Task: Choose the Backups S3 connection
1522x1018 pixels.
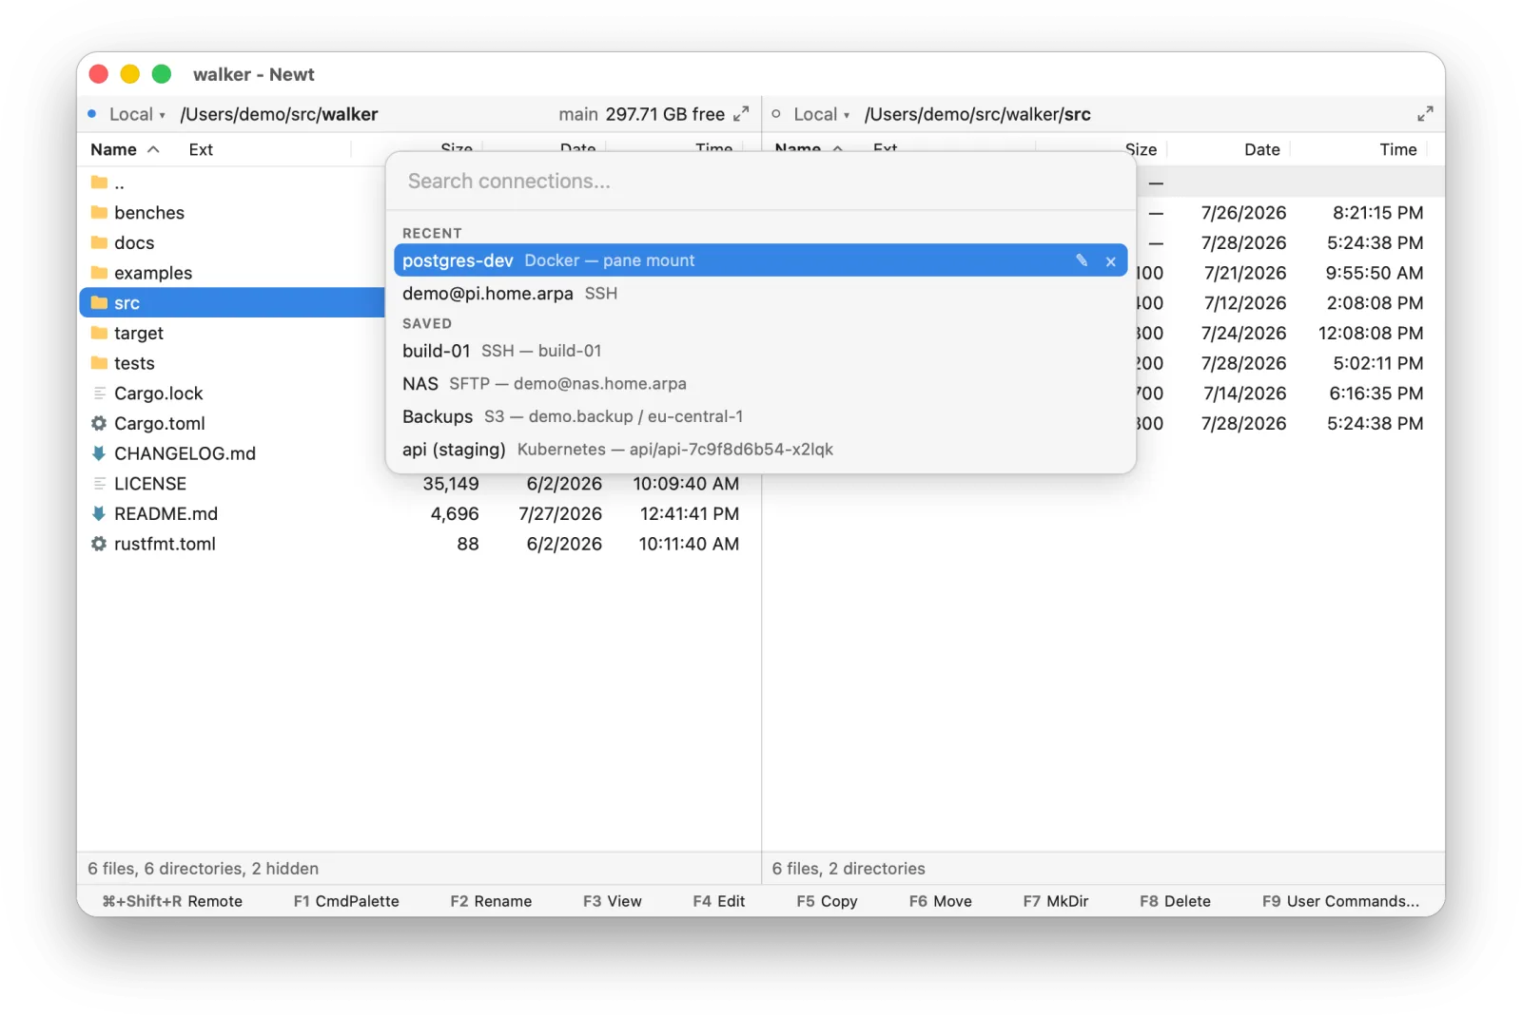Action: tap(760, 416)
